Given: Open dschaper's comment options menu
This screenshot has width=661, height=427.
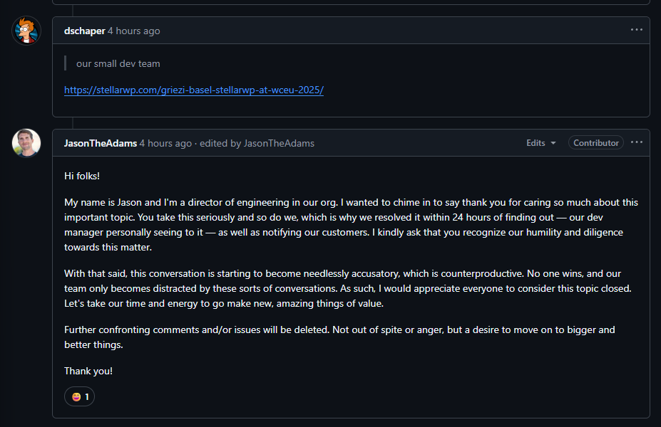Looking at the screenshot, I should coord(636,30).
